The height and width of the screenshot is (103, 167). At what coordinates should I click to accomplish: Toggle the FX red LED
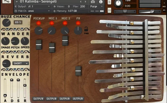[x=78, y=23]
